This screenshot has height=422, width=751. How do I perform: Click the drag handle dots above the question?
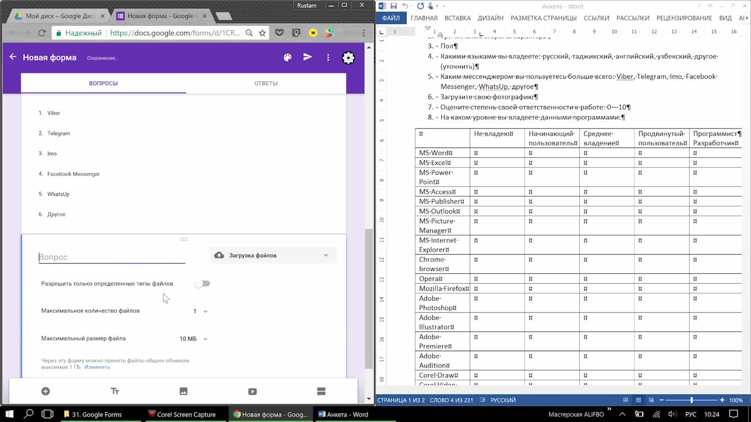pyautogui.click(x=183, y=239)
